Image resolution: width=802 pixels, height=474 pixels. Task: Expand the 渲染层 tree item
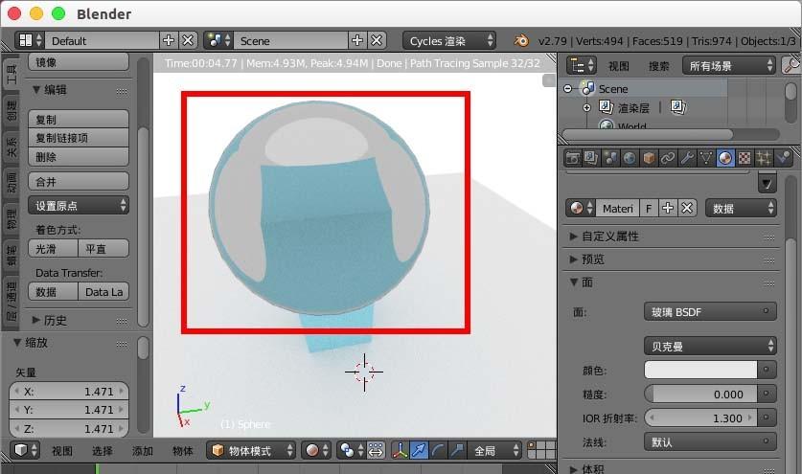click(x=586, y=108)
